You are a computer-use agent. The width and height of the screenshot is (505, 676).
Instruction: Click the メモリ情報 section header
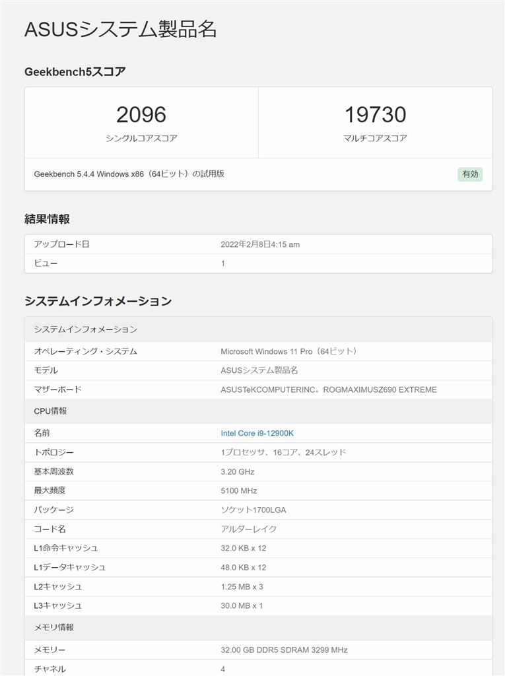pyautogui.click(x=258, y=627)
